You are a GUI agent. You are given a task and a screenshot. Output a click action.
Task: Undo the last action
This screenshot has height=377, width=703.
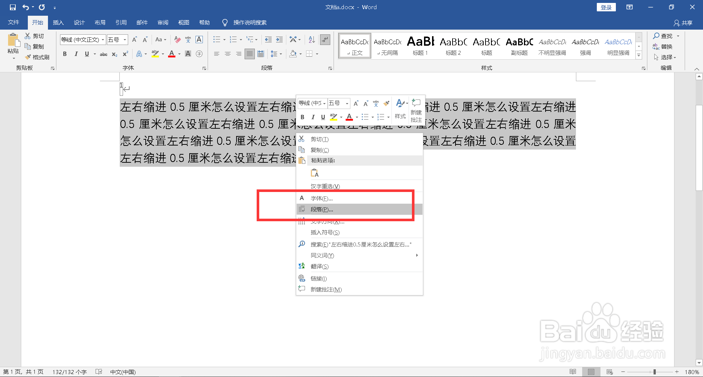click(x=26, y=7)
